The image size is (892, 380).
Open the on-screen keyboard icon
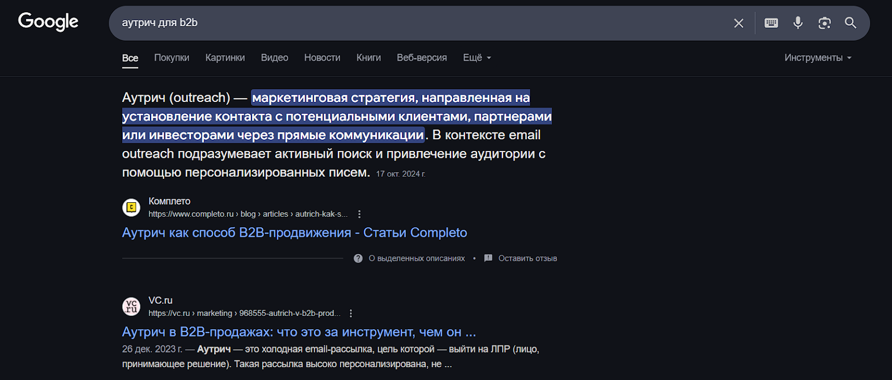[772, 23]
